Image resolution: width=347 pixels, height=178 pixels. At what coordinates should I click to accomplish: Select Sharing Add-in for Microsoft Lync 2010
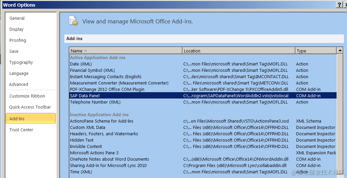[x=203, y=166]
